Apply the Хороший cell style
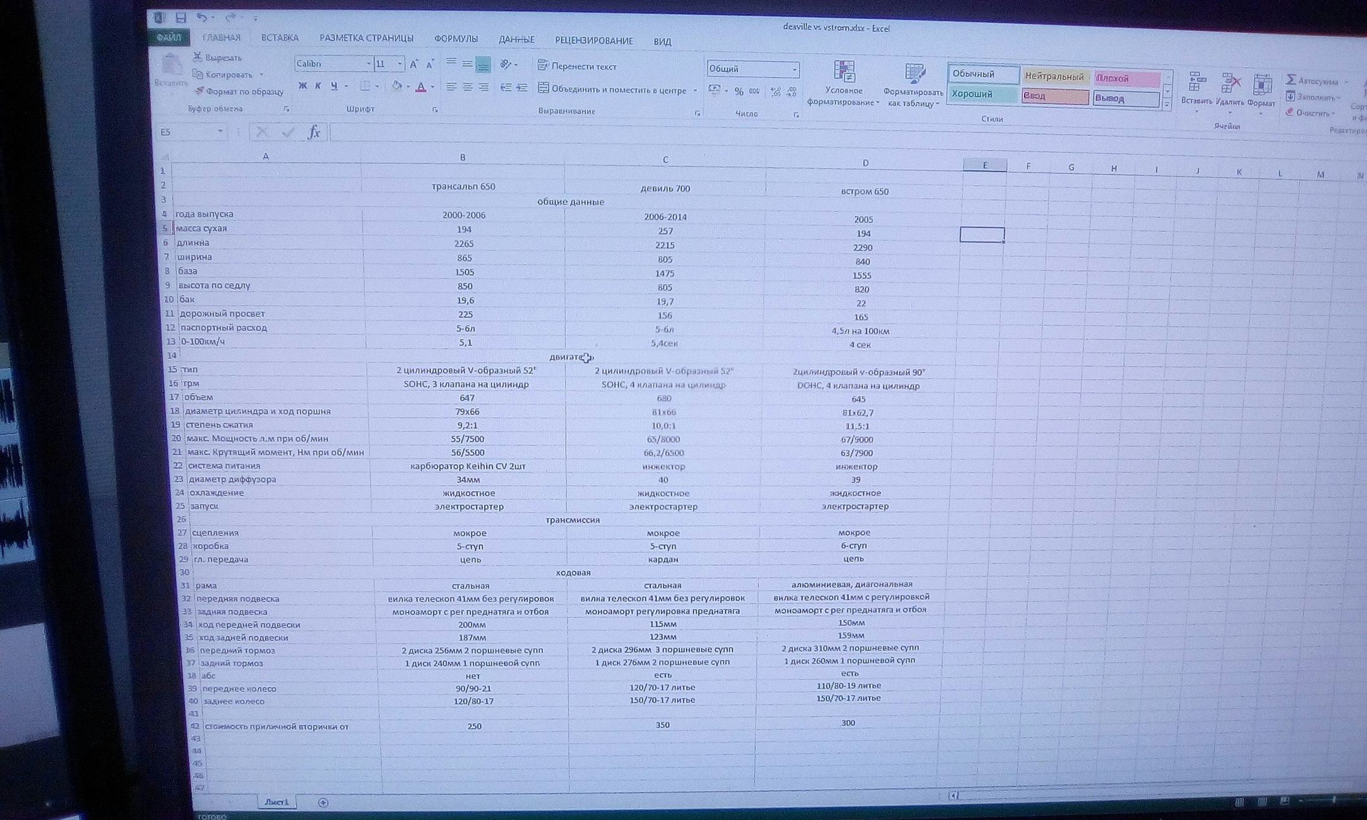Viewport: 1367px width, 820px height. [983, 94]
